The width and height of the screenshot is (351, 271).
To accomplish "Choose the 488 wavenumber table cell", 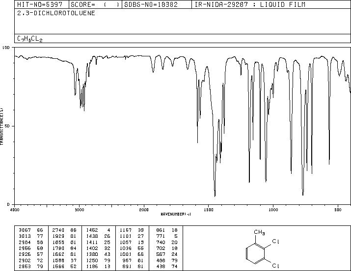I will [x=161, y=261].
